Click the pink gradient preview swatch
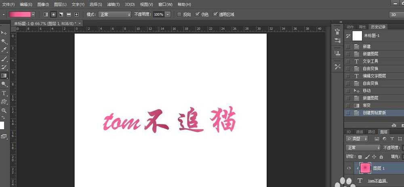The image size is (404, 187). pos(22,15)
